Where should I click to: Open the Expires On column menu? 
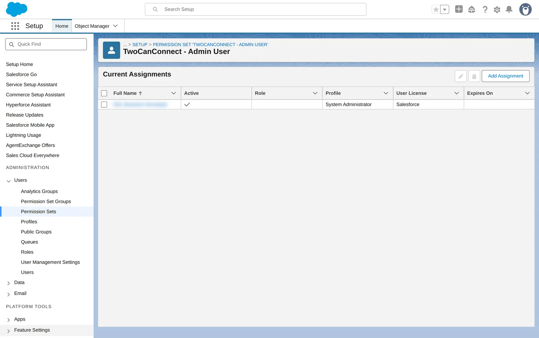(x=527, y=93)
